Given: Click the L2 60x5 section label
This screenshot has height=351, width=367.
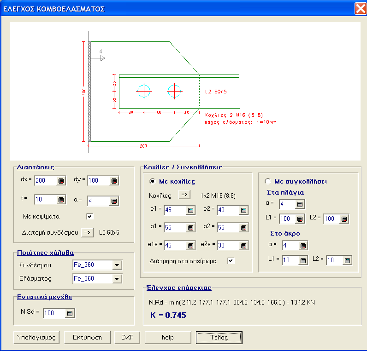Looking at the screenshot, I should pyautogui.click(x=109, y=233).
